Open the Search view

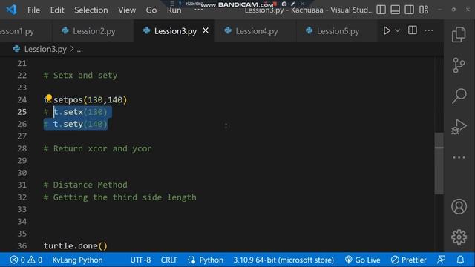(x=459, y=96)
